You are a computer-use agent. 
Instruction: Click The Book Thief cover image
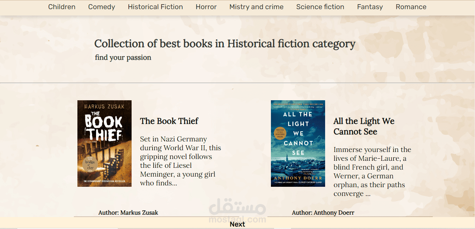pyautogui.click(x=104, y=144)
